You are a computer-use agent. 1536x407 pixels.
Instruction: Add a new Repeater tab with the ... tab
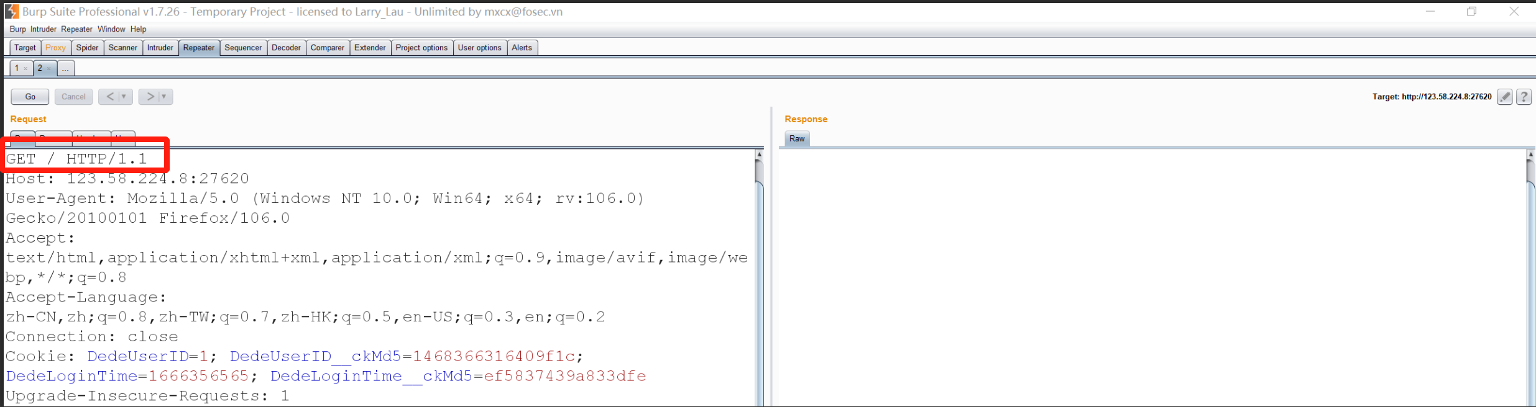click(65, 68)
